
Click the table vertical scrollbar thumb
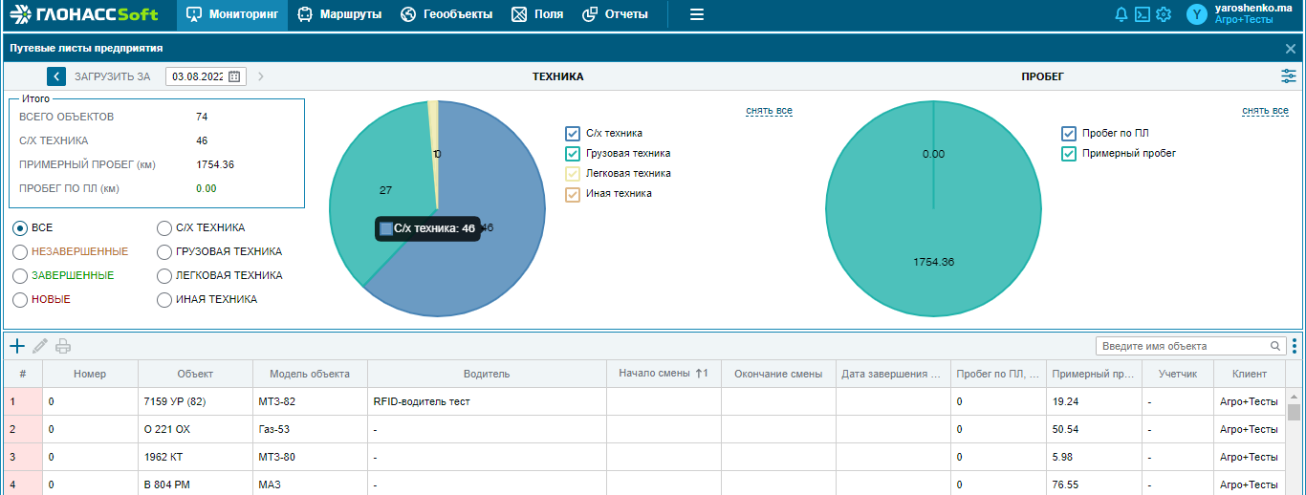pyautogui.click(x=1294, y=412)
